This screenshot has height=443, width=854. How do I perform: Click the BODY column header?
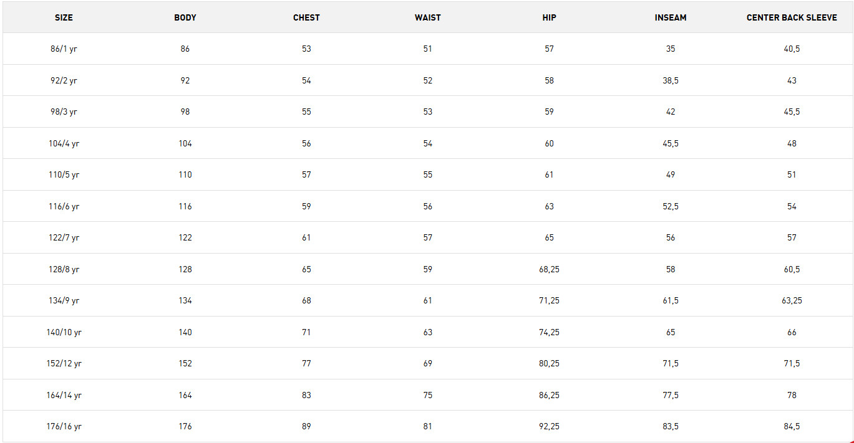coord(185,17)
